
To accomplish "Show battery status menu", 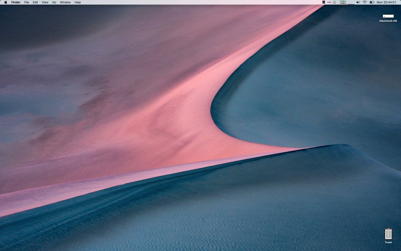I will pyautogui.click(x=372, y=2).
